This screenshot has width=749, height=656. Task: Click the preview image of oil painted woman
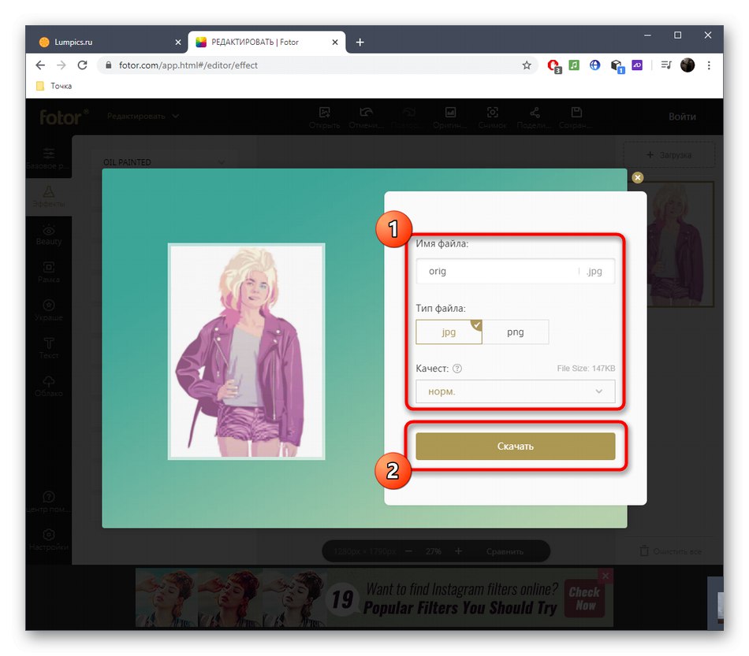point(247,351)
